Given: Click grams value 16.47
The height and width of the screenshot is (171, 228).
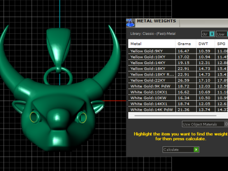Looking at the screenshot, I should [x=183, y=51].
